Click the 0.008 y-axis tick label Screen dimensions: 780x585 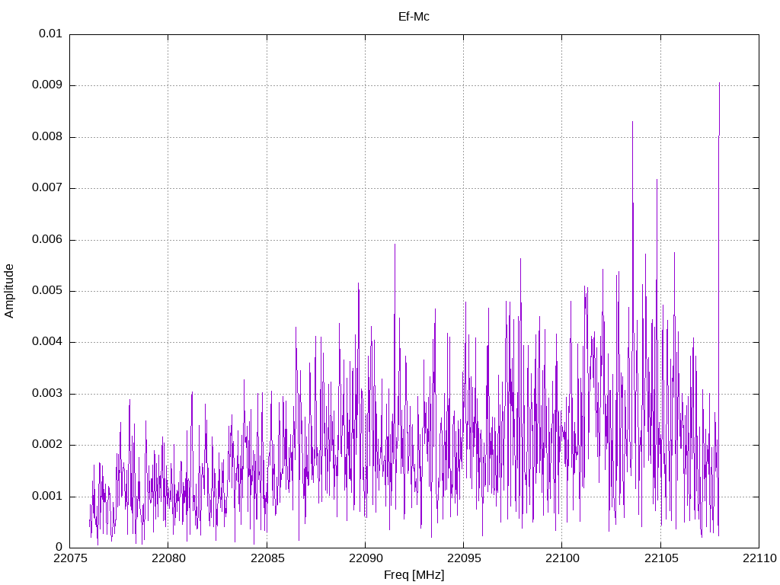point(47,137)
